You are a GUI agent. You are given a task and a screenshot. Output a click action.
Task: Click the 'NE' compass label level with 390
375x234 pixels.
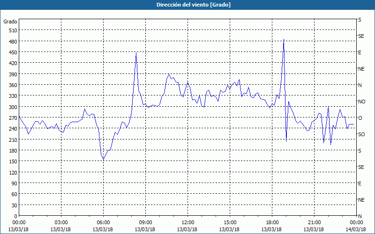tap(361, 69)
